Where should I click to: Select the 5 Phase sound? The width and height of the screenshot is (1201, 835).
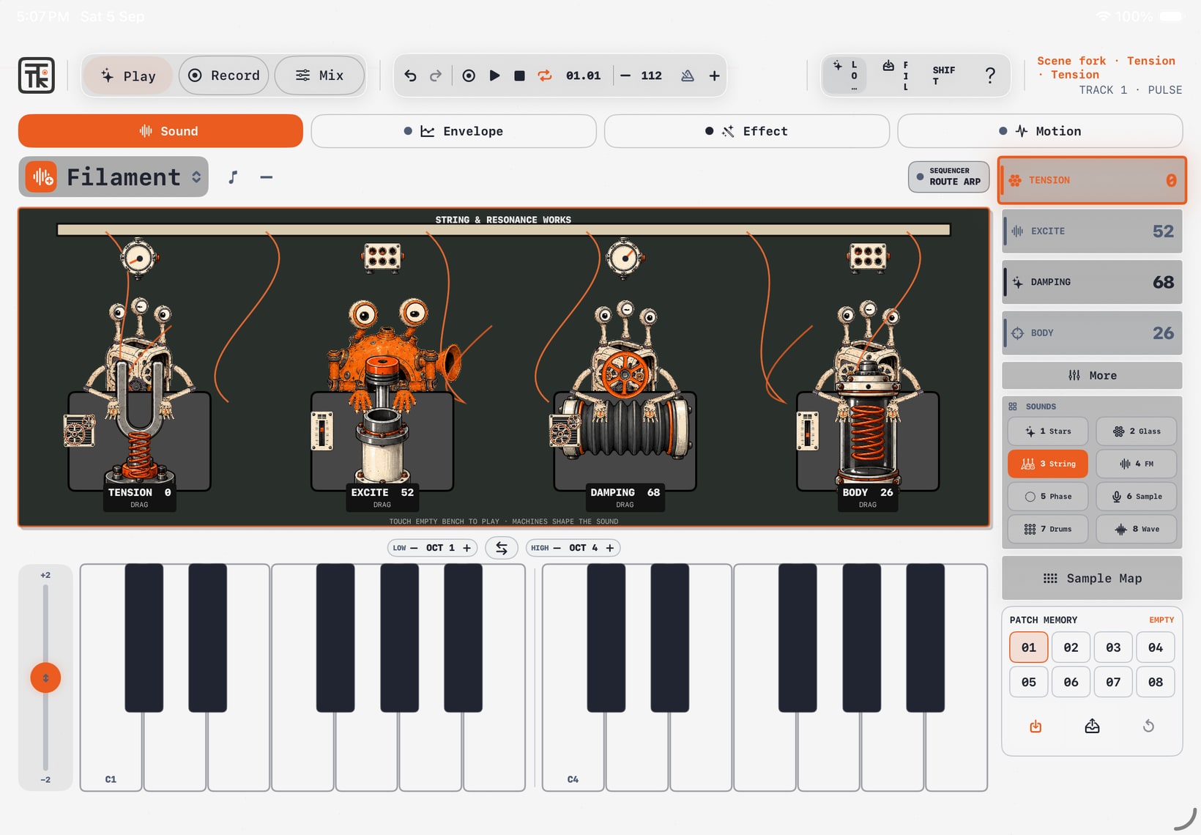[1048, 497]
